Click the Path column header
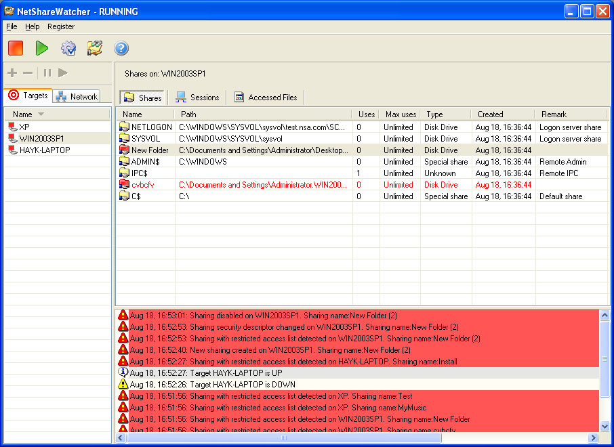This screenshot has height=447, width=614. coord(263,114)
